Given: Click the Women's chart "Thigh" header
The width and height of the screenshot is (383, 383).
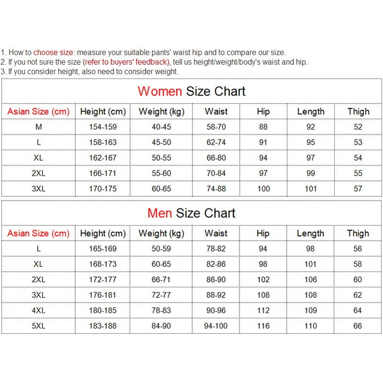Looking at the screenshot, I should (358, 112).
